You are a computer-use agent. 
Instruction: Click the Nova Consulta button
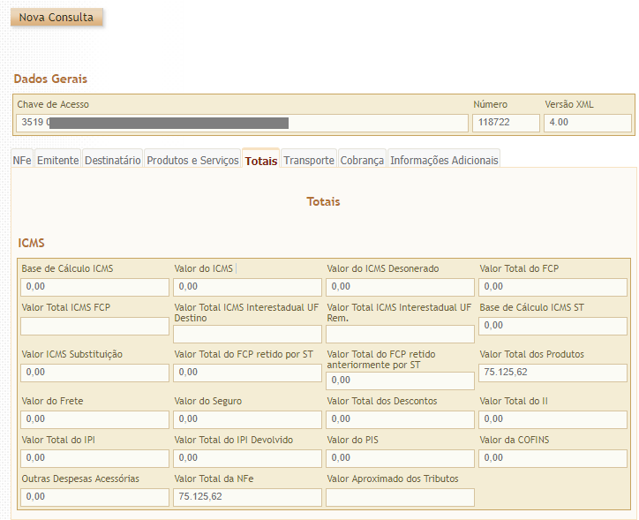pyautogui.click(x=56, y=18)
